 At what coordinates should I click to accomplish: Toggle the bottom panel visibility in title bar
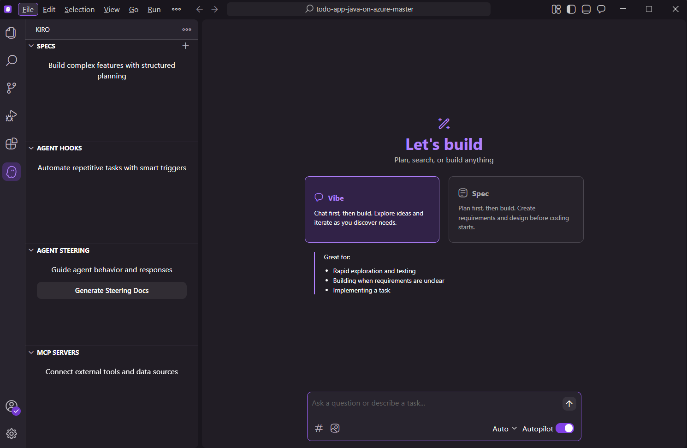[586, 9]
